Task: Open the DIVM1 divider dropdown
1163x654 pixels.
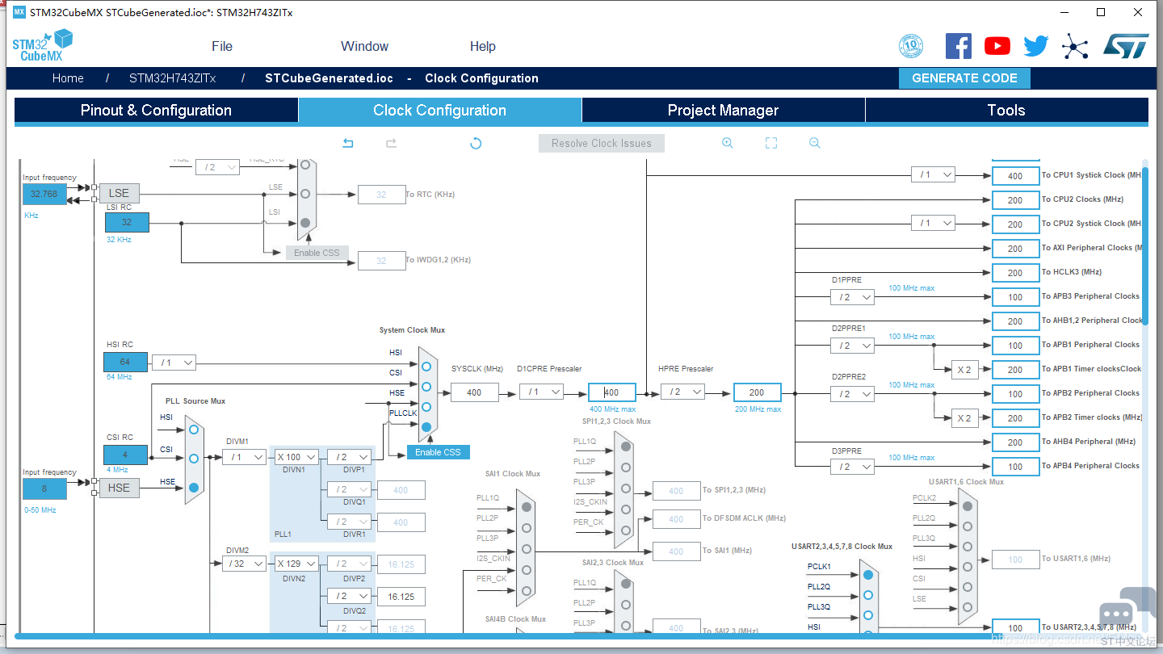Action: click(x=245, y=457)
